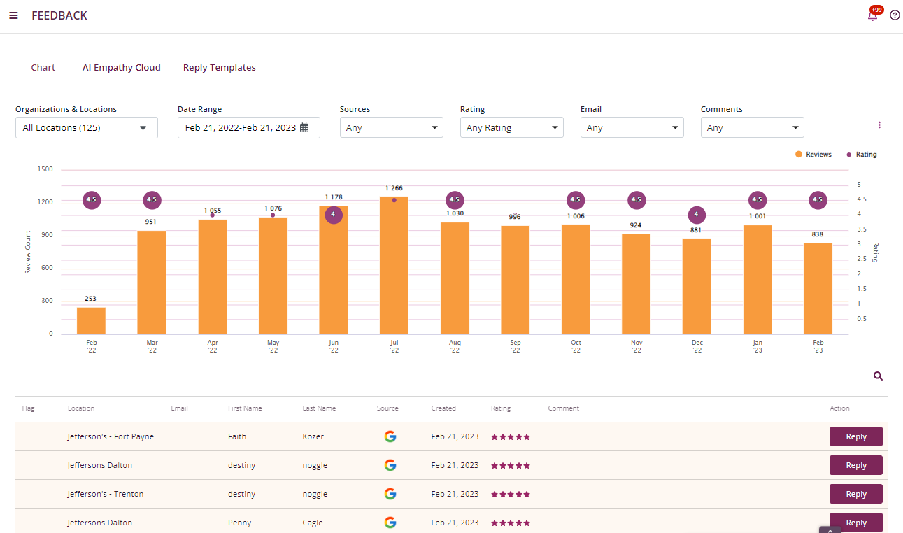The height and width of the screenshot is (533, 903).
Task: Open the three-dot chart options menu
Action: pos(879,125)
